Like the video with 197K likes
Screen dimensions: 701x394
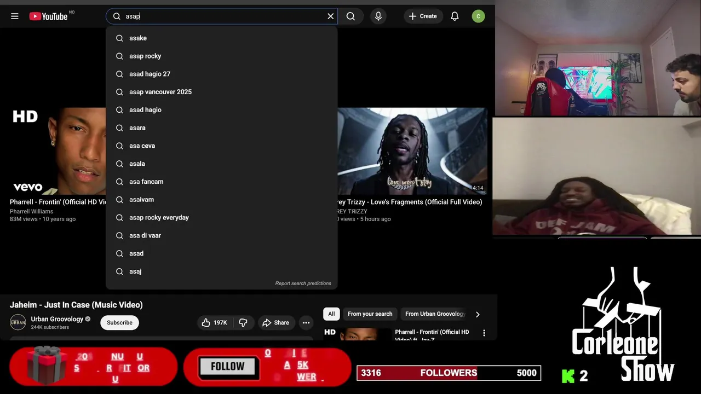pyautogui.click(x=215, y=323)
